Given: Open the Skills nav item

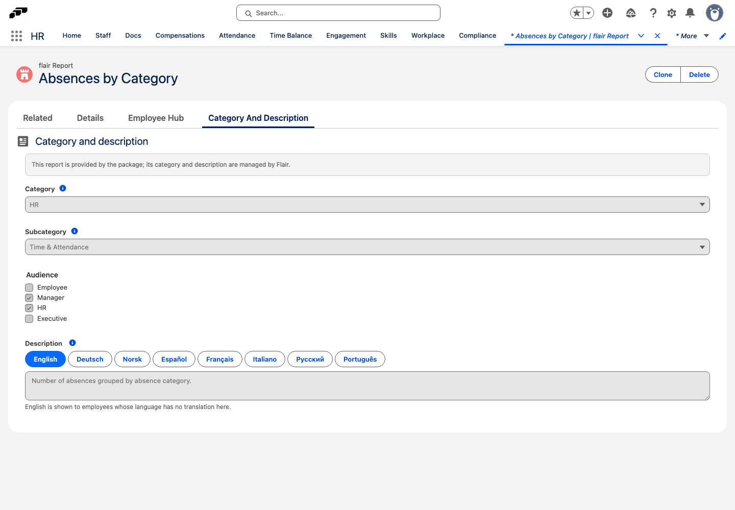Looking at the screenshot, I should [x=388, y=36].
